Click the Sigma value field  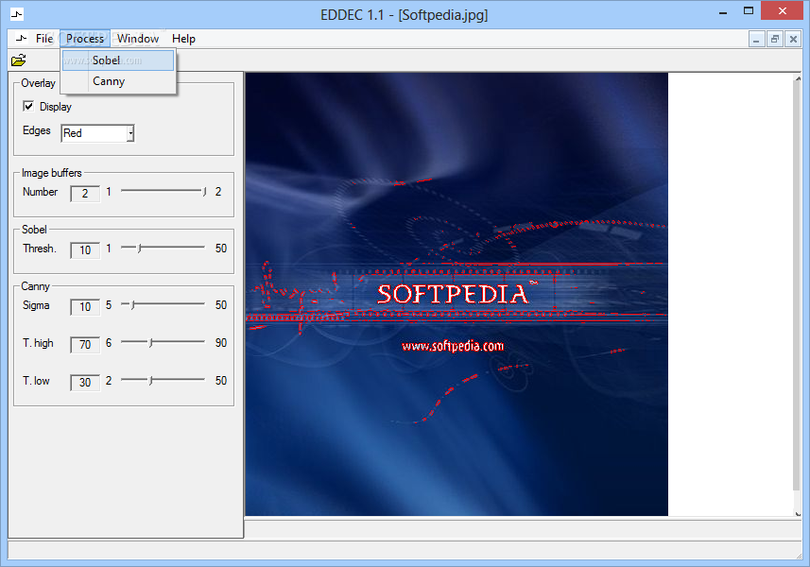(85, 307)
